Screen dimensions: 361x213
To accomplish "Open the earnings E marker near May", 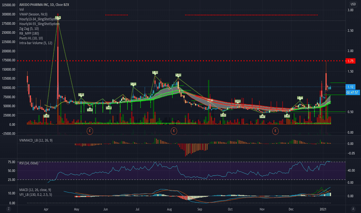I will [x=90, y=131].
